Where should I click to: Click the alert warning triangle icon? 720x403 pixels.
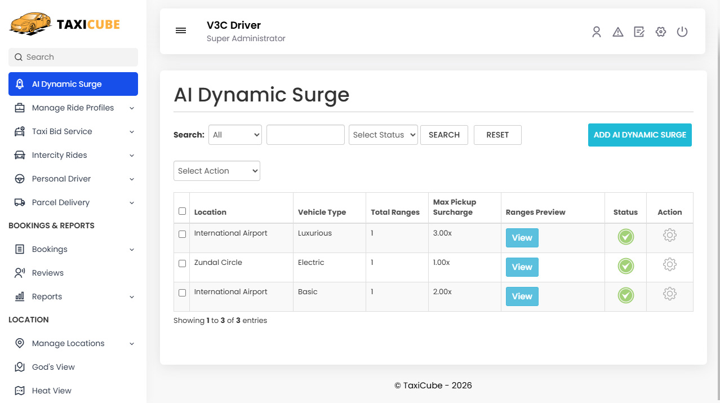pos(617,32)
